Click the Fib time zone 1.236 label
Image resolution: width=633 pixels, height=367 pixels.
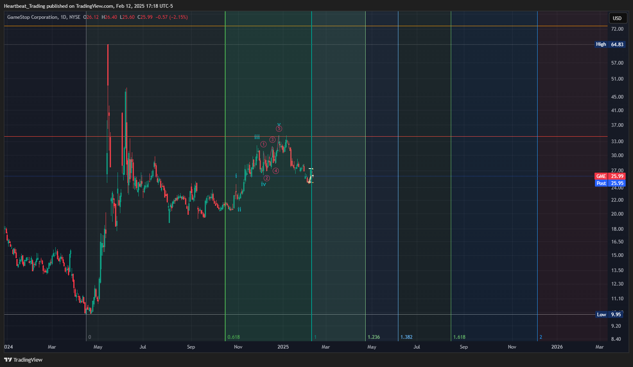tap(374, 337)
